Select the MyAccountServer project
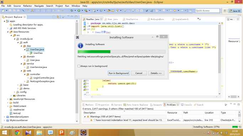The height and width of the screenshot is (136, 243). click(19, 120)
